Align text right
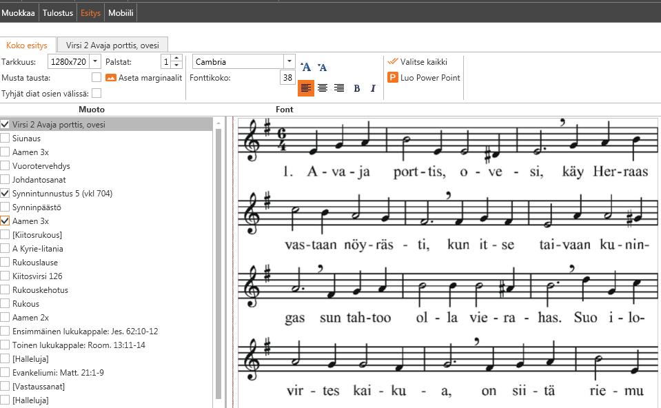Screen dimensions: 661x408 pos(339,88)
